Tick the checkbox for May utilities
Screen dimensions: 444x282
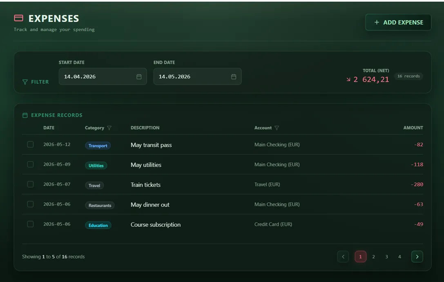(x=30, y=164)
